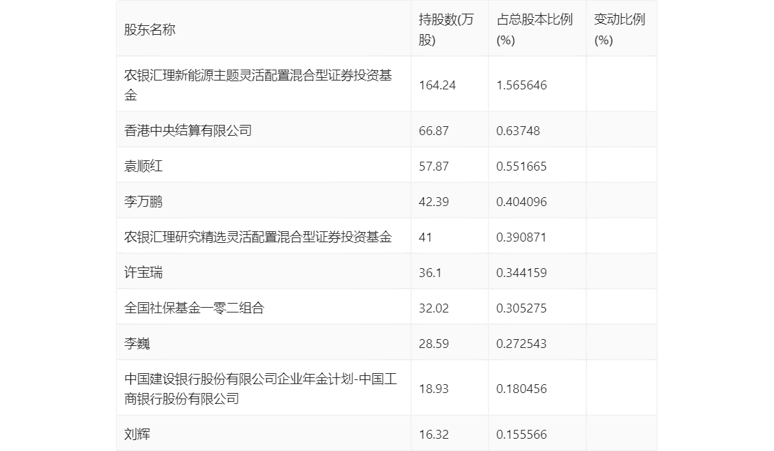Click the 0.272543 percentage value
This screenshot has height=451, width=774.
point(521,344)
